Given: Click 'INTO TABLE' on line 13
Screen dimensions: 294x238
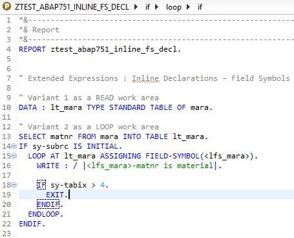Looking at the screenshot, I should pyautogui.click(x=145, y=136).
